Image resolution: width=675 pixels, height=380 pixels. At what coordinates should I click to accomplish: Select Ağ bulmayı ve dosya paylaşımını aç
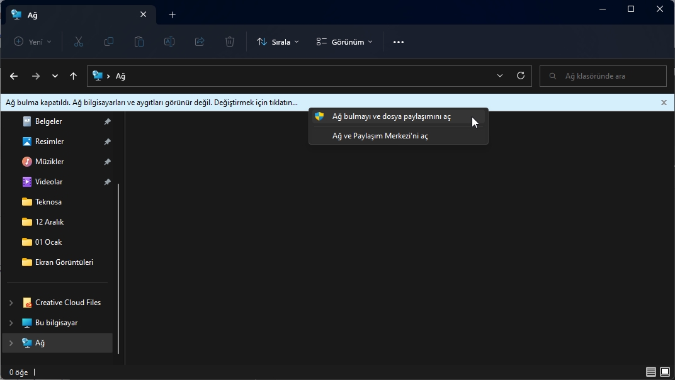click(x=391, y=116)
